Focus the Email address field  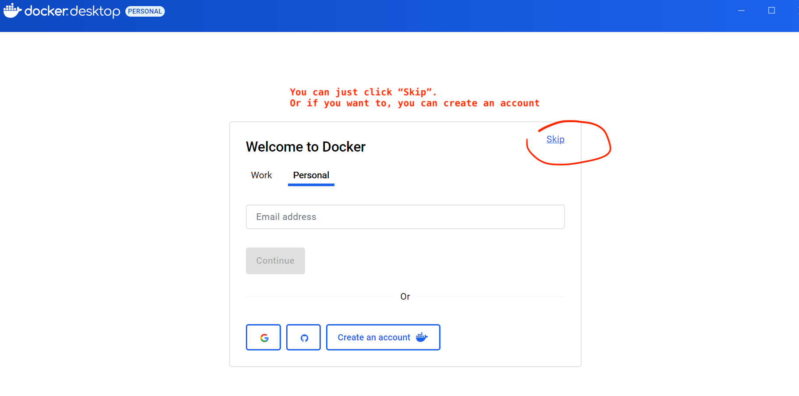tap(405, 217)
